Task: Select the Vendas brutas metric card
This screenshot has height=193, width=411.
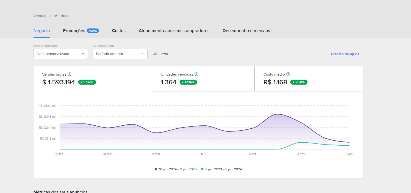Action: [93, 79]
